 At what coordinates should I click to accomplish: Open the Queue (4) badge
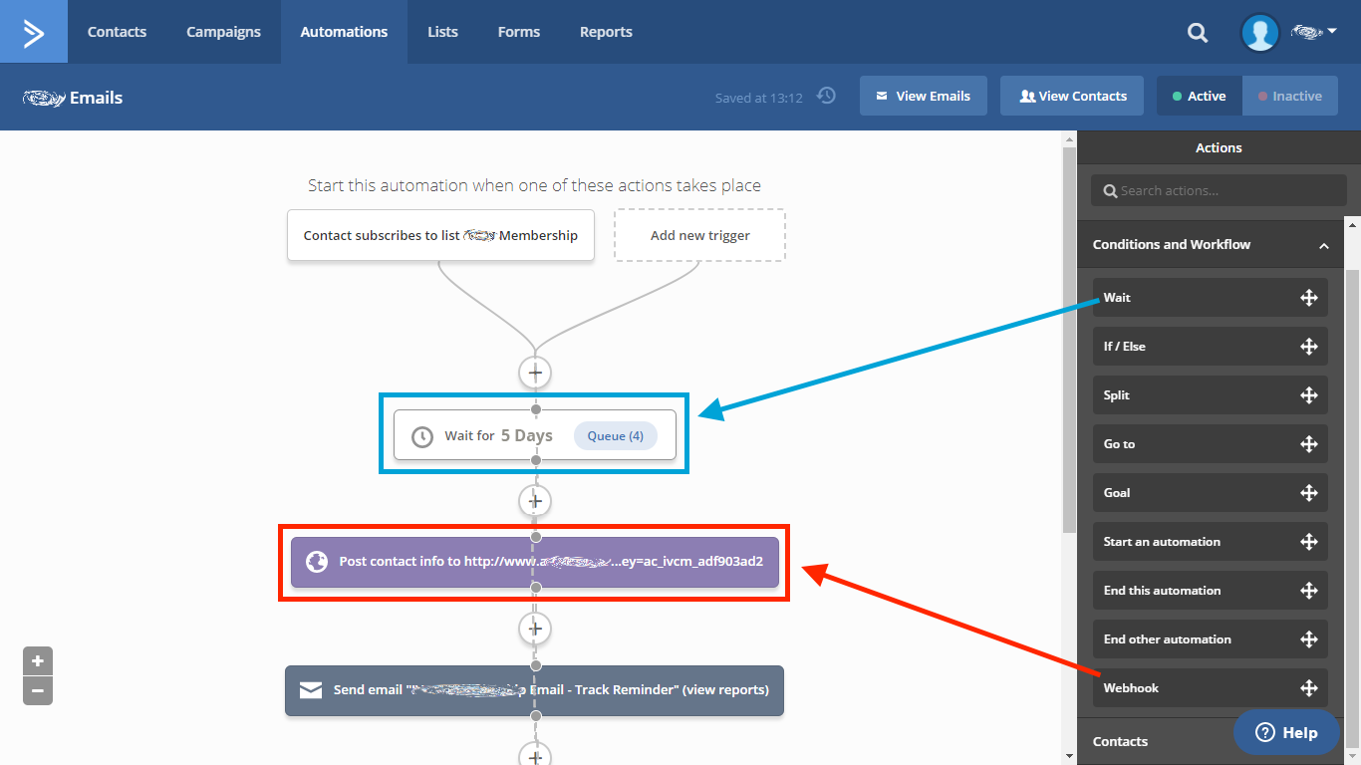coord(616,436)
